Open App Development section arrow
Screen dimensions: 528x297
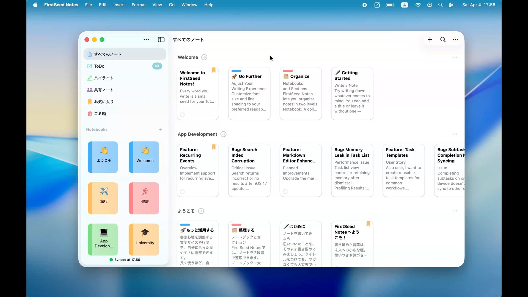coord(223,134)
